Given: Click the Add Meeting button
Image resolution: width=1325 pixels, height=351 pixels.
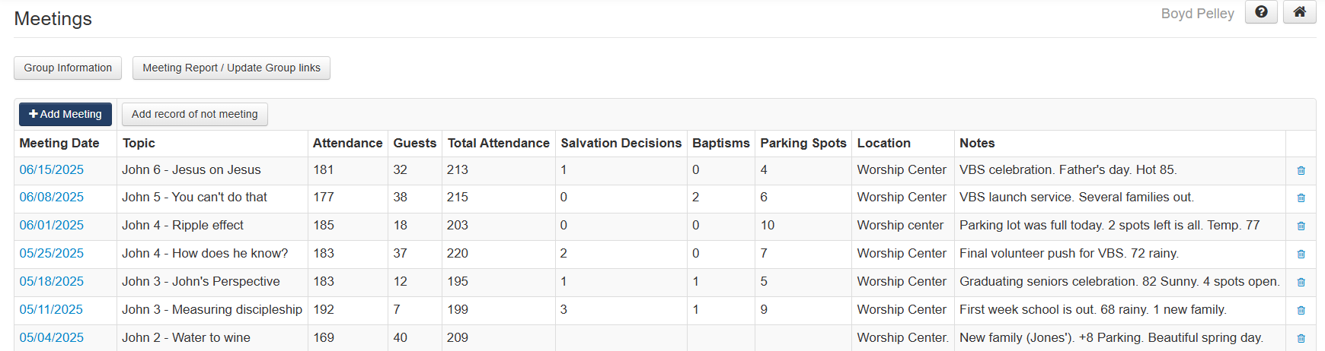Looking at the screenshot, I should 65,114.
